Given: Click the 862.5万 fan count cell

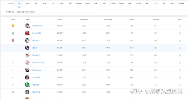Looking at the screenshot, I should (x=60, y=26).
